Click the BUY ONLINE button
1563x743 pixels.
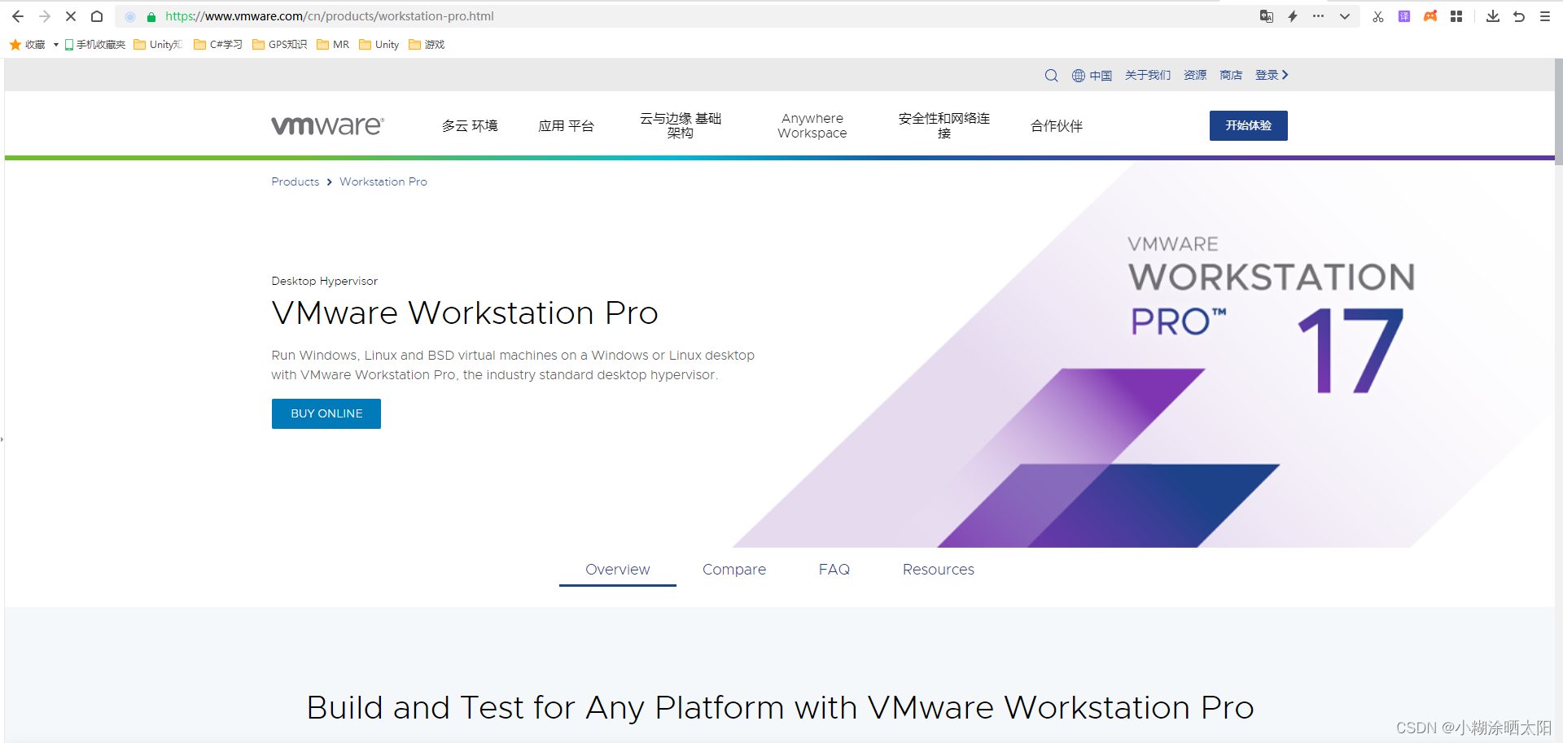(326, 413)
